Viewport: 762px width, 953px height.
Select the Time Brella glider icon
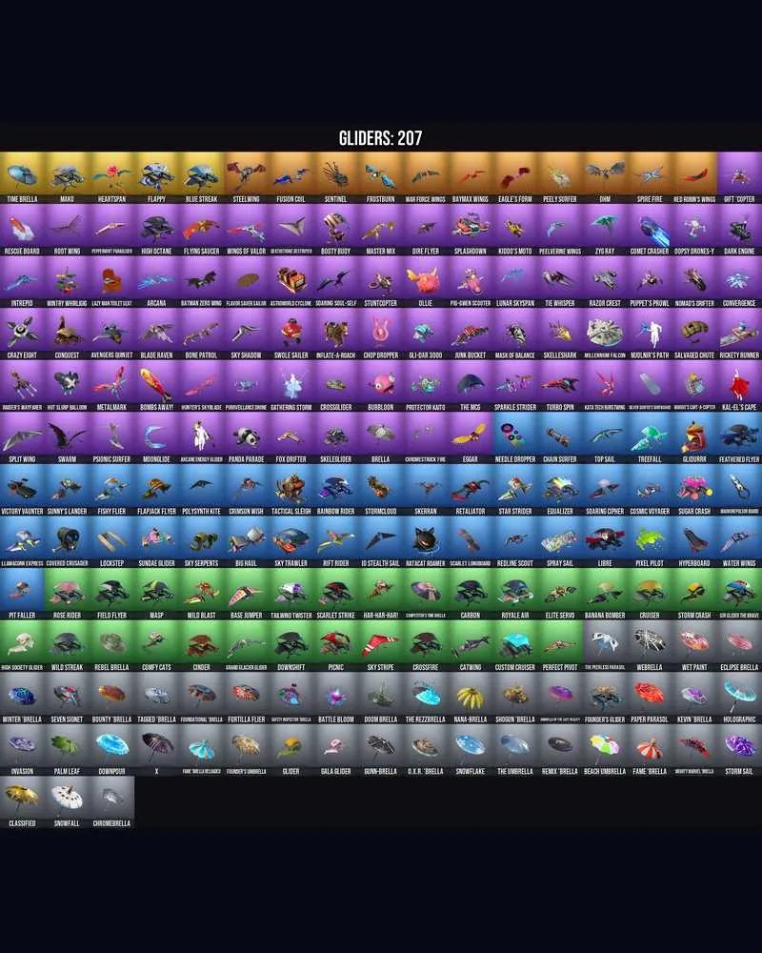pos(23,177)
